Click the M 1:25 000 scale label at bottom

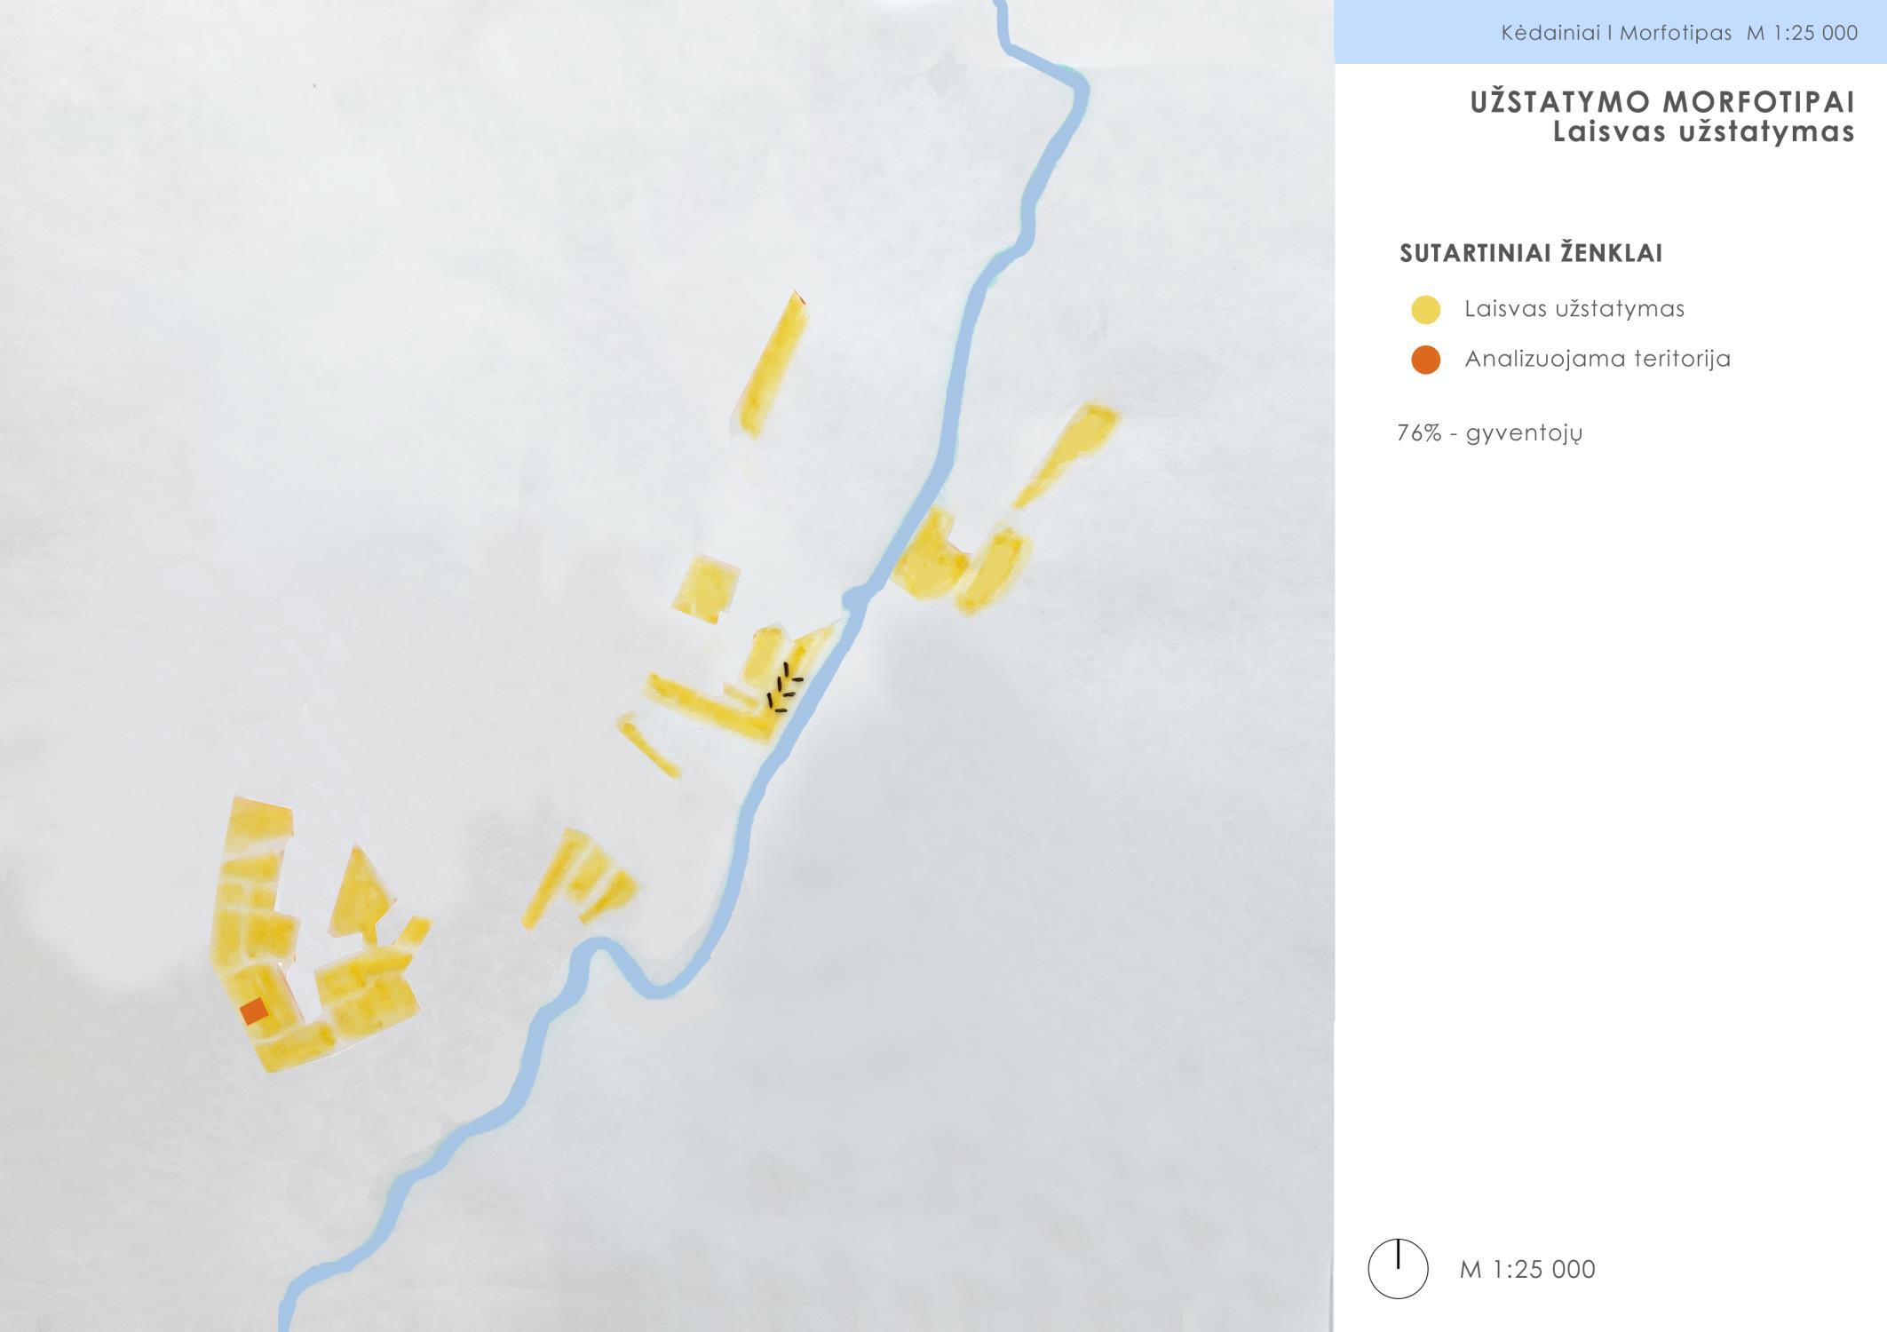(x=1527, y=1269)
